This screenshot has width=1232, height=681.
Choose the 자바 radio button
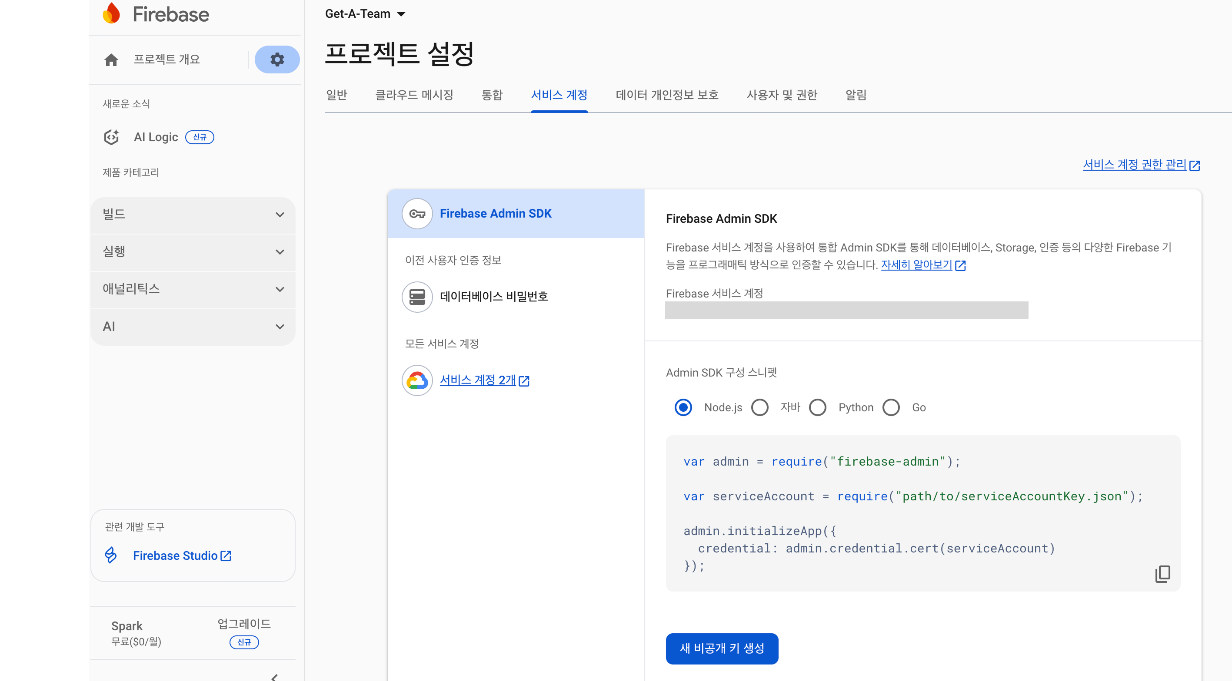(x=759, y=408)
